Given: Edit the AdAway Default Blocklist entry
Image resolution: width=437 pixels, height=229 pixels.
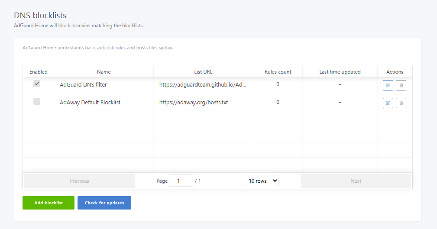Looking at the screenshot, I should [388, 103].
